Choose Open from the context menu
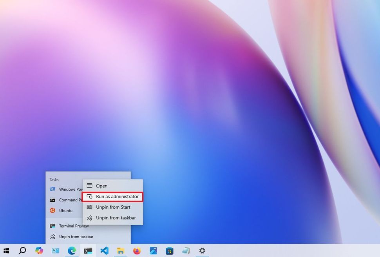The image size is (380, 257). [102, 186]
